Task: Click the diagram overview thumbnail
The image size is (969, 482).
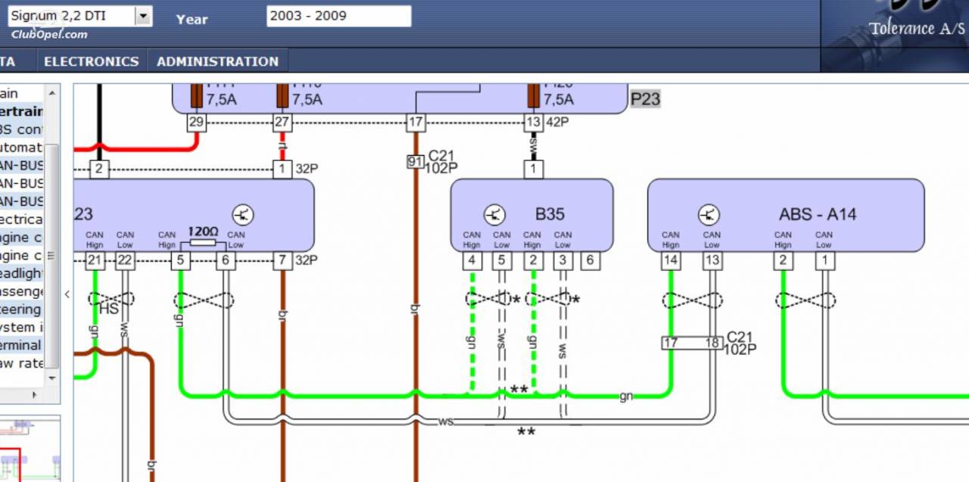Action: pos(30,450)
